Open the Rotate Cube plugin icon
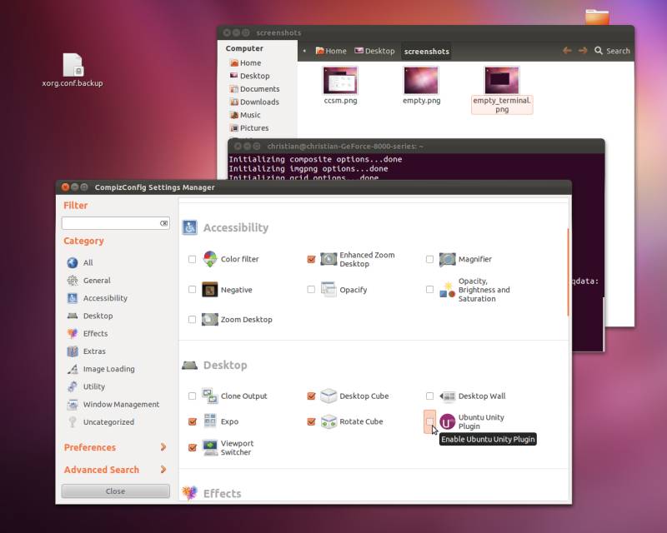 [328, 421]
